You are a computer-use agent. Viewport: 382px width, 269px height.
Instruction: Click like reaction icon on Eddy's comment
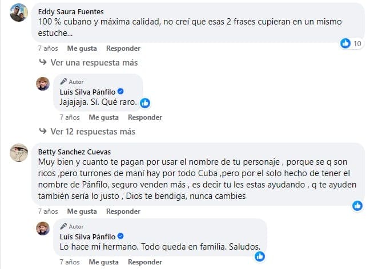click(345, 43)
